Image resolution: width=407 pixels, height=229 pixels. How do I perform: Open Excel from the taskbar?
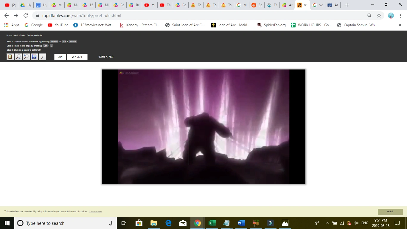[x=212, y=223]
